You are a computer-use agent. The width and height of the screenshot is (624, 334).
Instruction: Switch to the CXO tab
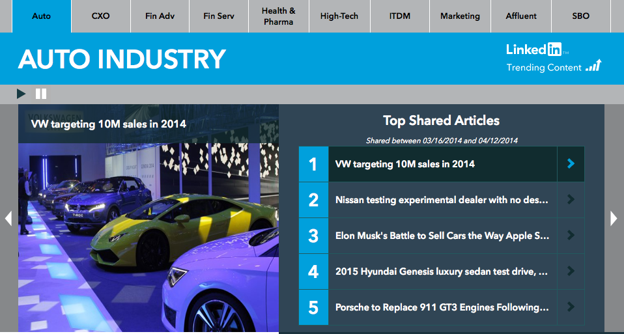pos(101,16)
